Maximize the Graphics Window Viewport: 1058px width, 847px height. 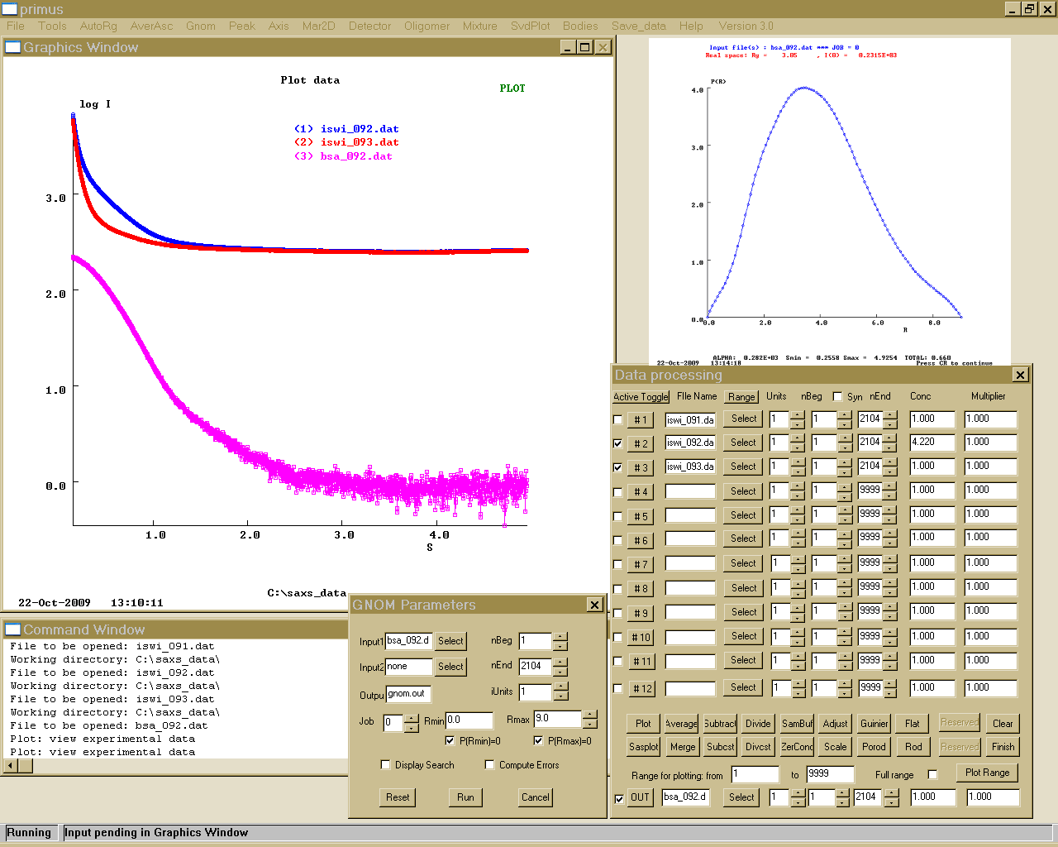pyautogui.click(x=585, y=47)
